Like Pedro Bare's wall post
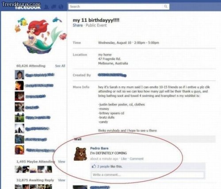Screen dimensions: 221x189 [124, 159]
